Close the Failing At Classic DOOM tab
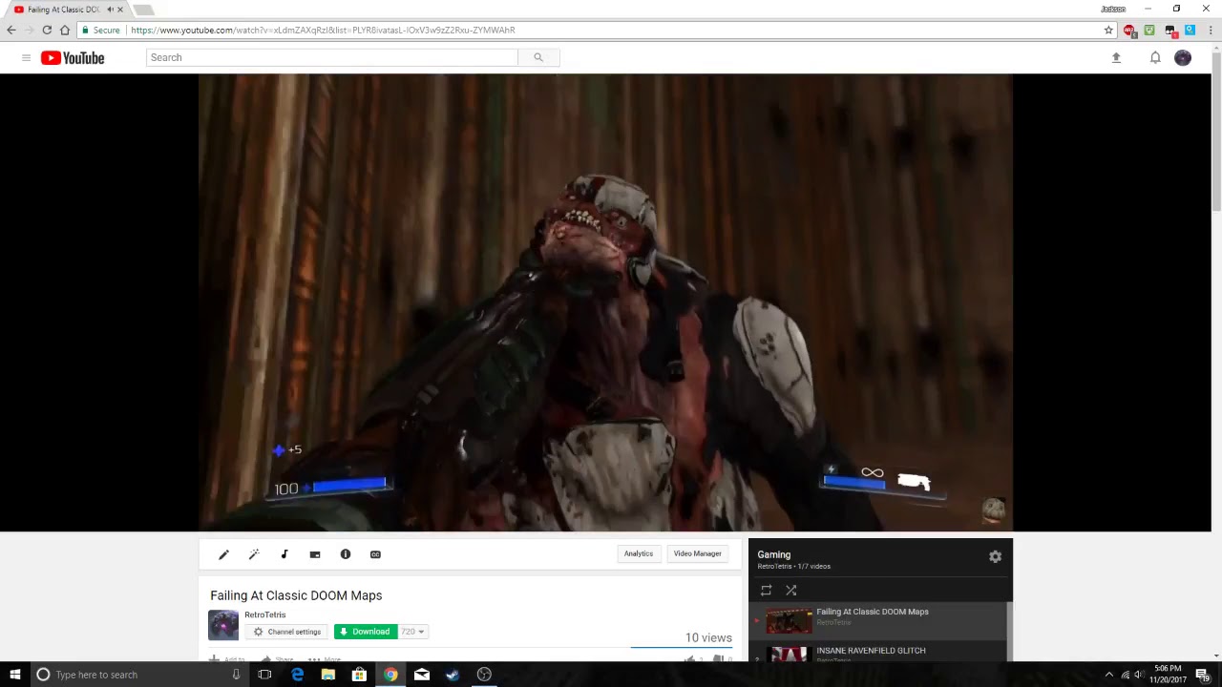1222x687 pixels. (120, 10)
